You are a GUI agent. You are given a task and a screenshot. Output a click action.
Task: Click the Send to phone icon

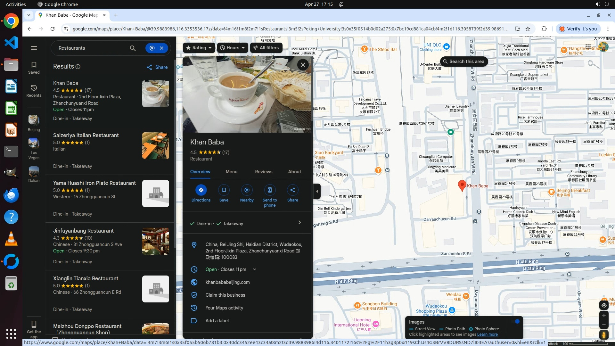[x=270, y=190]
